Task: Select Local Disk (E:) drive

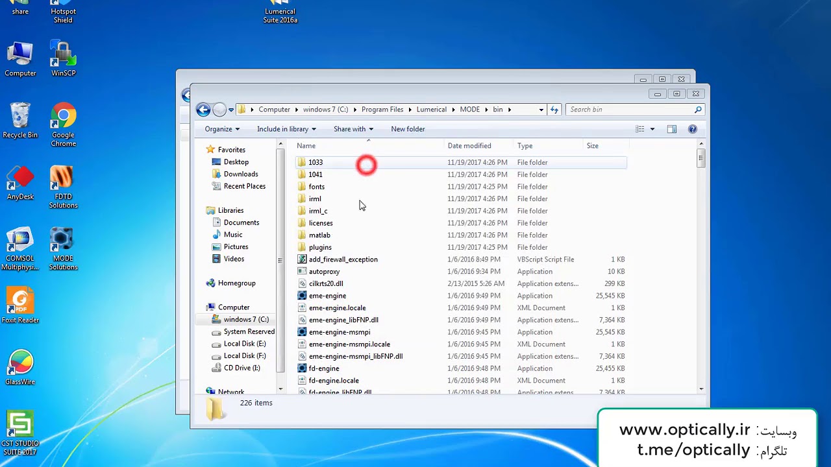Action: point(244,344)
